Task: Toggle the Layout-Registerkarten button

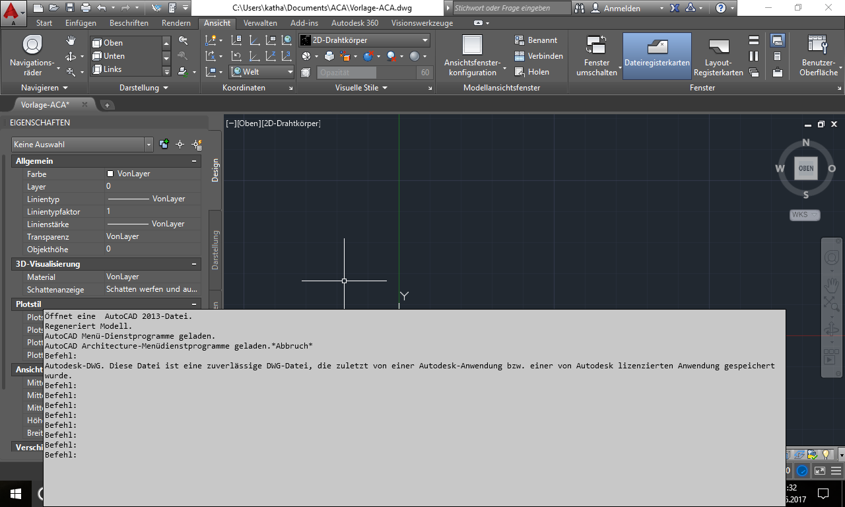Action: click(x=718, y=56)
